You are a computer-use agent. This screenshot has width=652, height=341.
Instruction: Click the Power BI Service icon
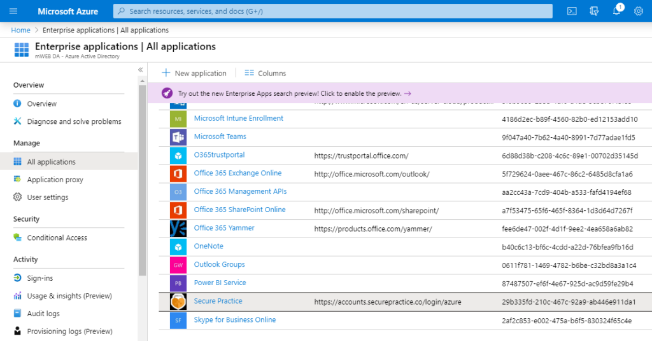(x=178, y=283)
